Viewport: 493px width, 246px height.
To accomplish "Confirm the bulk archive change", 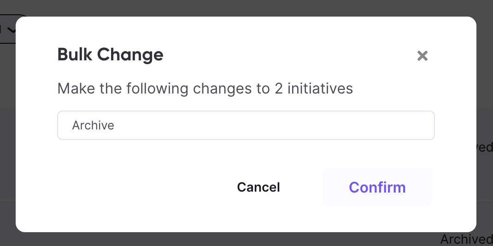I will (x=377, y=187).
